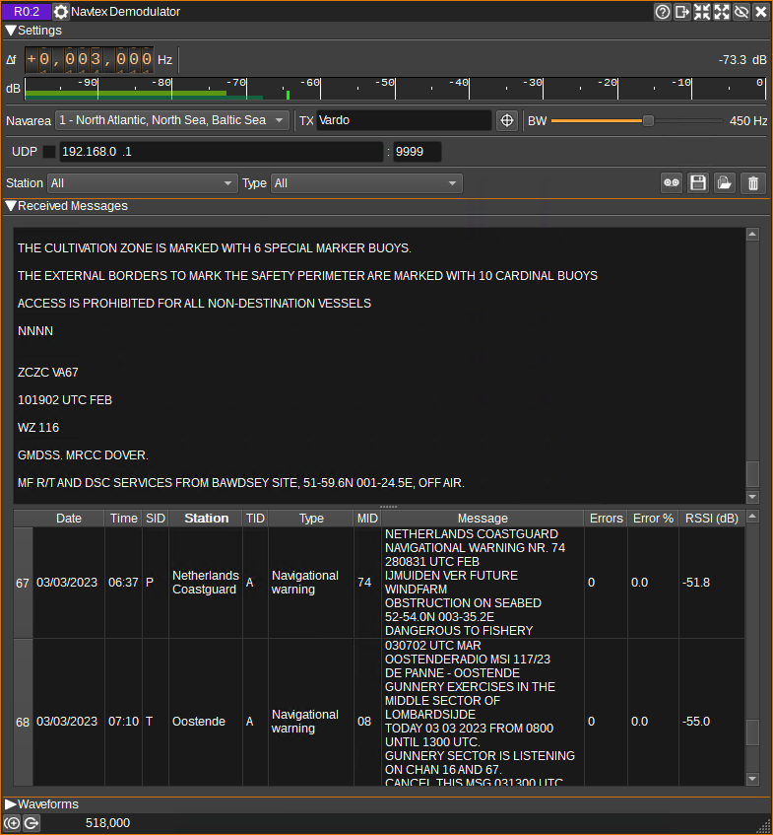Viewport: 773px width, 835px height.
Task: Open basic channel settings gear icon
Action: point(61,11)
